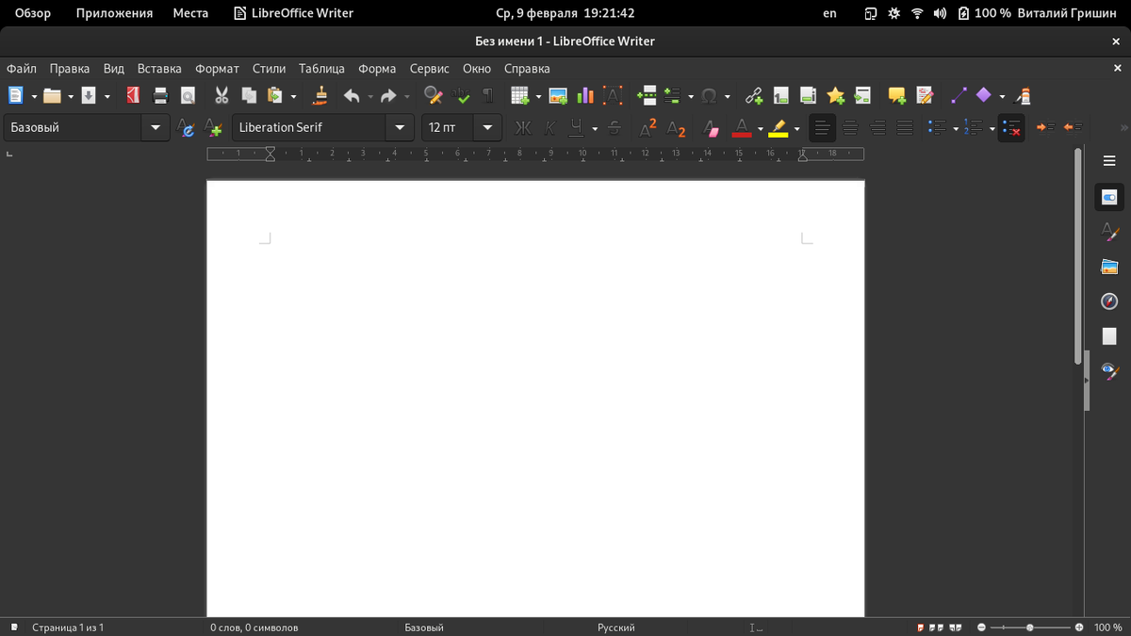Image resolution: width=1131 pixels, height=636 pixels.
Task: Create a new document with the New icon
Action: [15, 95]
